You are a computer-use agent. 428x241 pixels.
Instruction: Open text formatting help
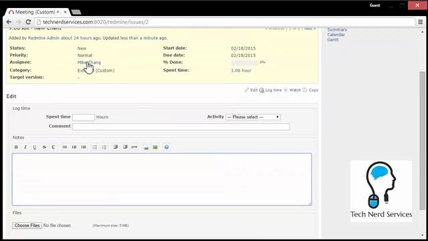click(167, 147)
